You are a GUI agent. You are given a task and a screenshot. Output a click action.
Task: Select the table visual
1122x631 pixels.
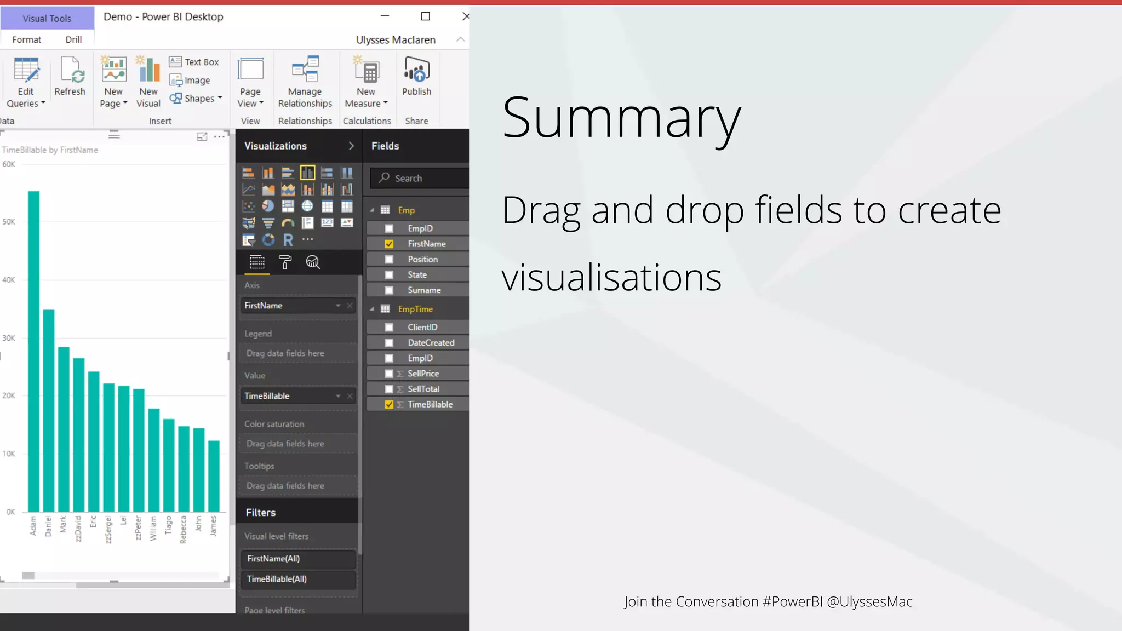click(327, 206)
